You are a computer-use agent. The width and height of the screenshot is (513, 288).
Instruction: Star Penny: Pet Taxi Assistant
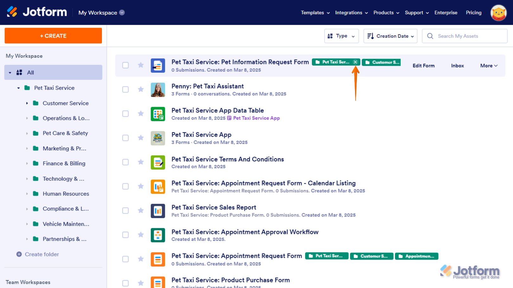[141, 89]
